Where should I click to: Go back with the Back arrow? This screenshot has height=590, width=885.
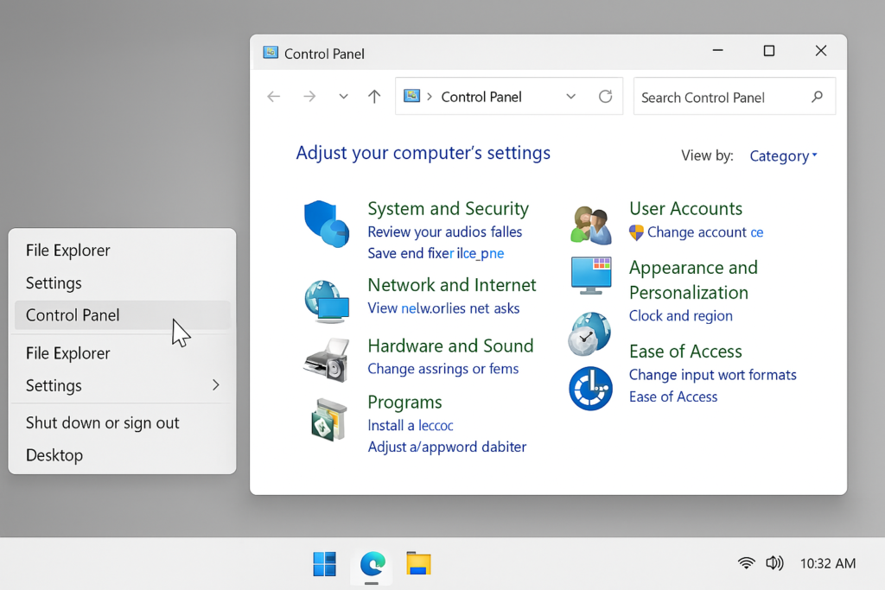coord(274,97)
